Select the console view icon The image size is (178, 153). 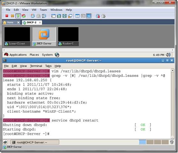tap(89, 16)
